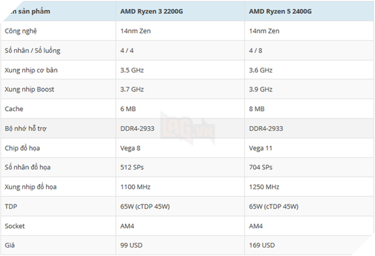Select the '169 USD' price value
Viewport: 375px width, 256px height.
(x=262, y=245)
